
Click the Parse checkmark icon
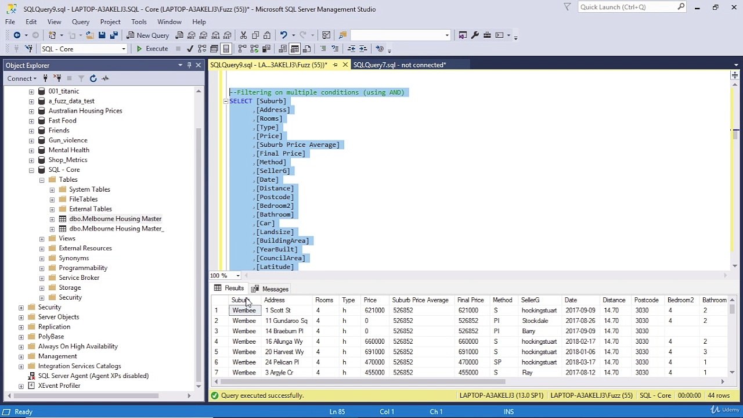190,49
